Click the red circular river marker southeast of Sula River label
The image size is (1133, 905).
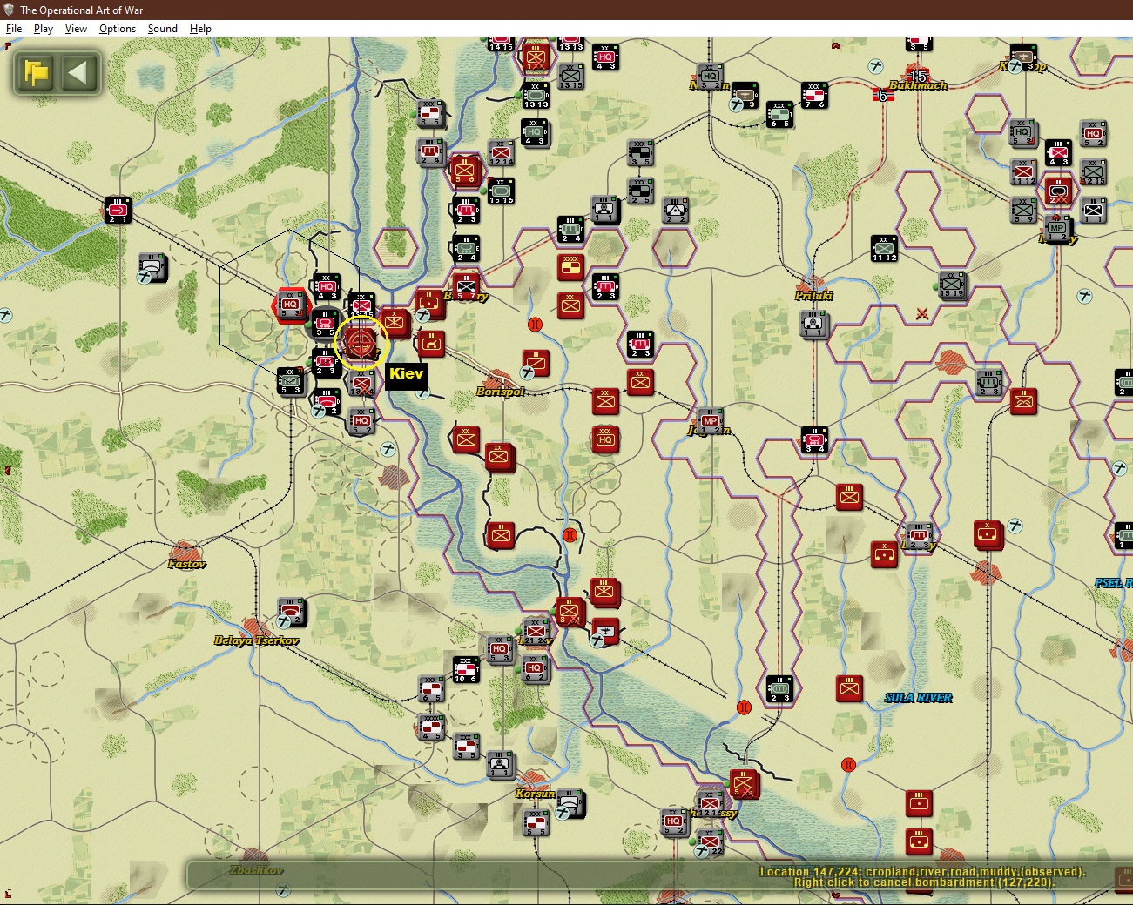848,765
